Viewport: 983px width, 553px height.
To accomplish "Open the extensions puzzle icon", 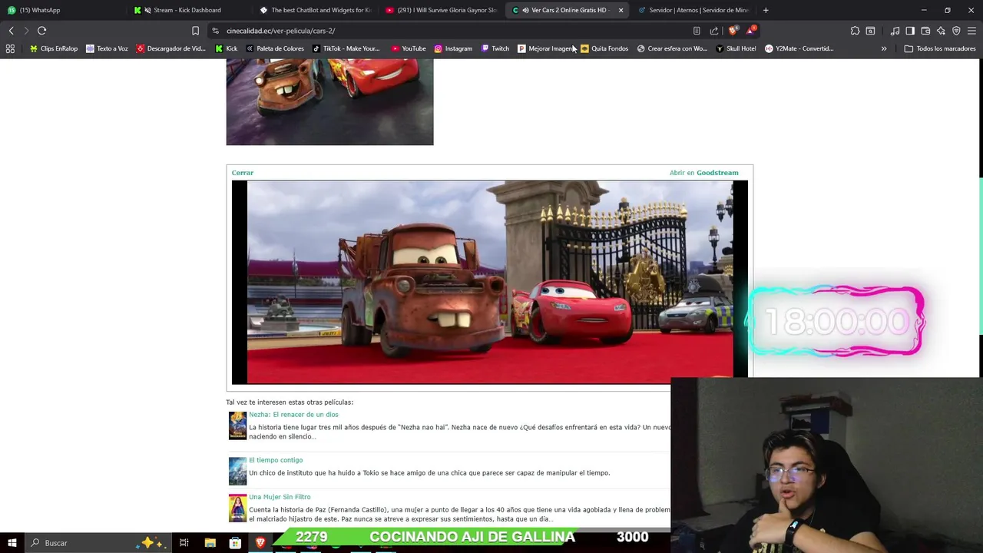I will (x=855, y=31).
